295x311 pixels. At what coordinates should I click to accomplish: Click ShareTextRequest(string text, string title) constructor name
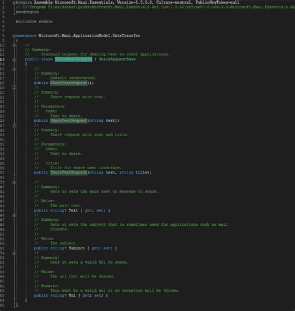(68, 172)
